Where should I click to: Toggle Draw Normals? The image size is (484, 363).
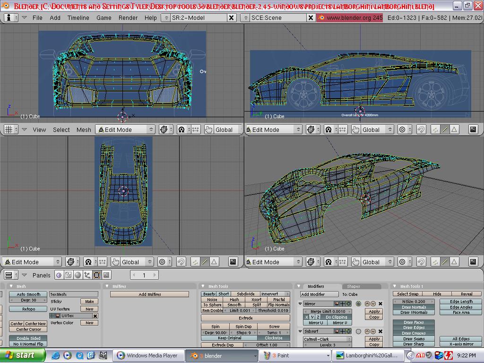click(x=414, y=307)
